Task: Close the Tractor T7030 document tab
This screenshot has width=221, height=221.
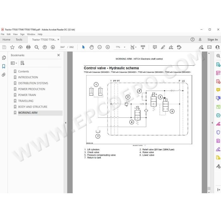Action: click(x=58, y=39)
